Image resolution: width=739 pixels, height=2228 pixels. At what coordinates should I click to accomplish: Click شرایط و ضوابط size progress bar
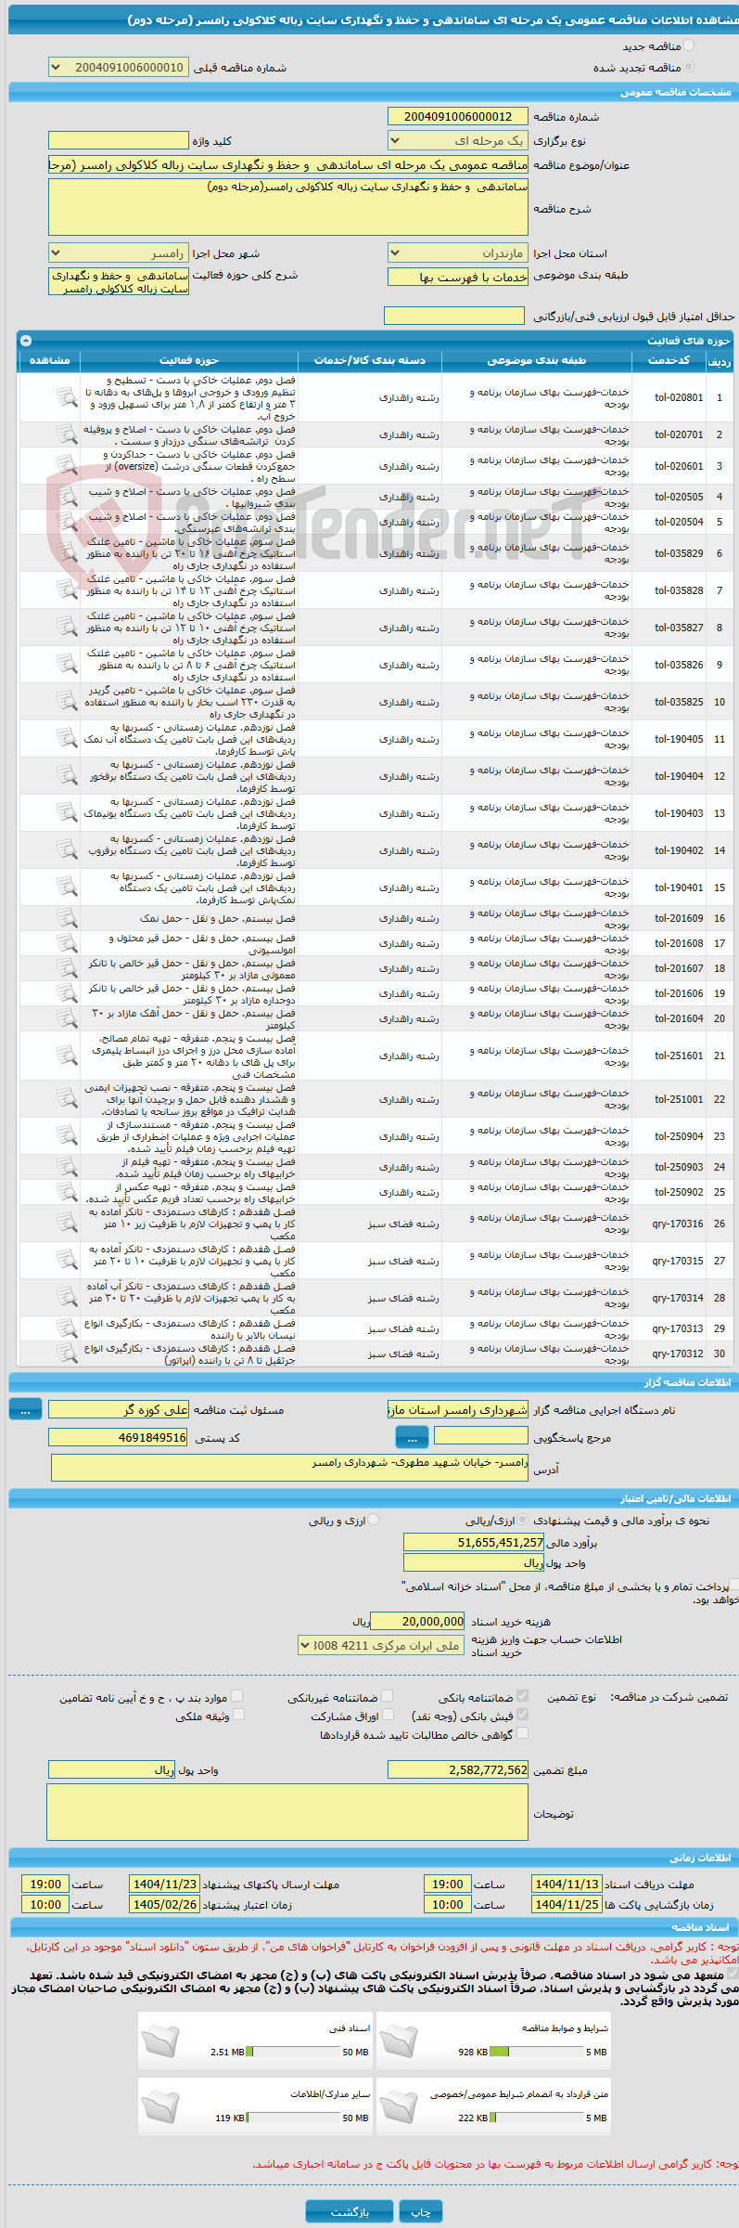coord(536,2052)
